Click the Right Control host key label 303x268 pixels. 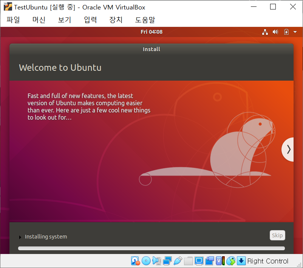coord(267,261)
